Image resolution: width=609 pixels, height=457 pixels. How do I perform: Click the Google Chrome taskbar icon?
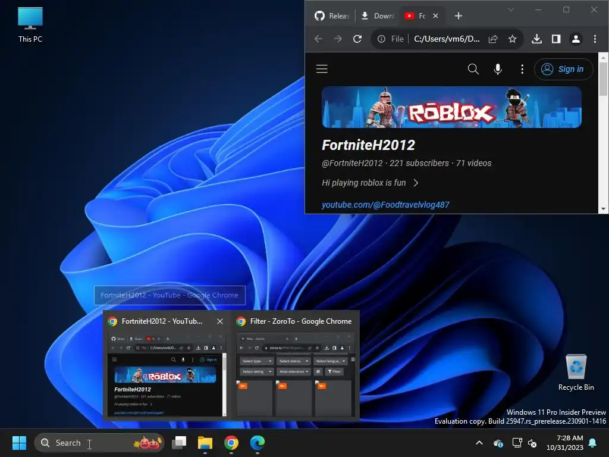pyautogui.click(x=231, y=443)
